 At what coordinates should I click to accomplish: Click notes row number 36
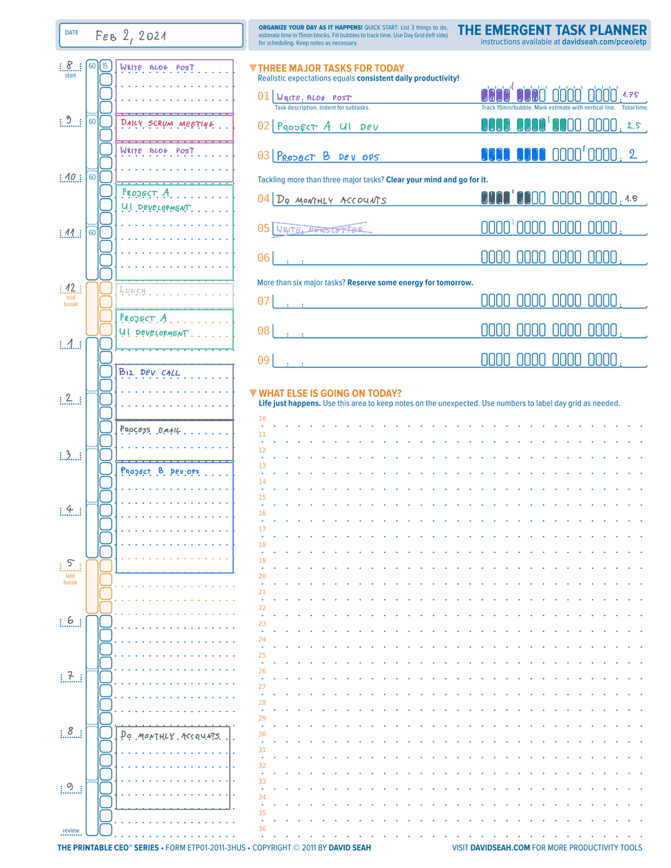pyautogui.click(x=262, y=829)
